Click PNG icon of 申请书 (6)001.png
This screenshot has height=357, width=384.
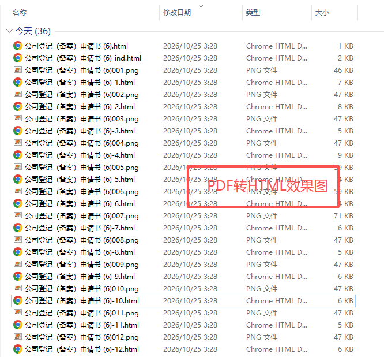point(18,70)
